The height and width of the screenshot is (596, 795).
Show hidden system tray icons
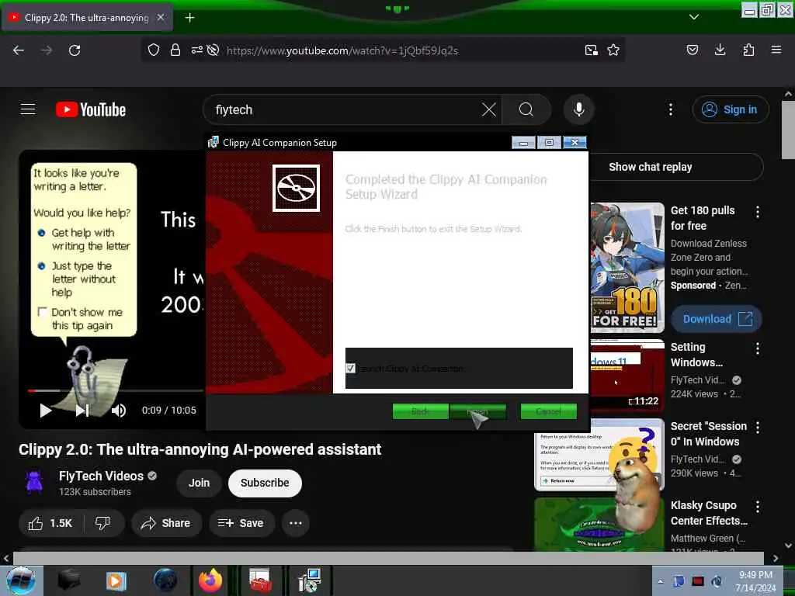[660, 582]
